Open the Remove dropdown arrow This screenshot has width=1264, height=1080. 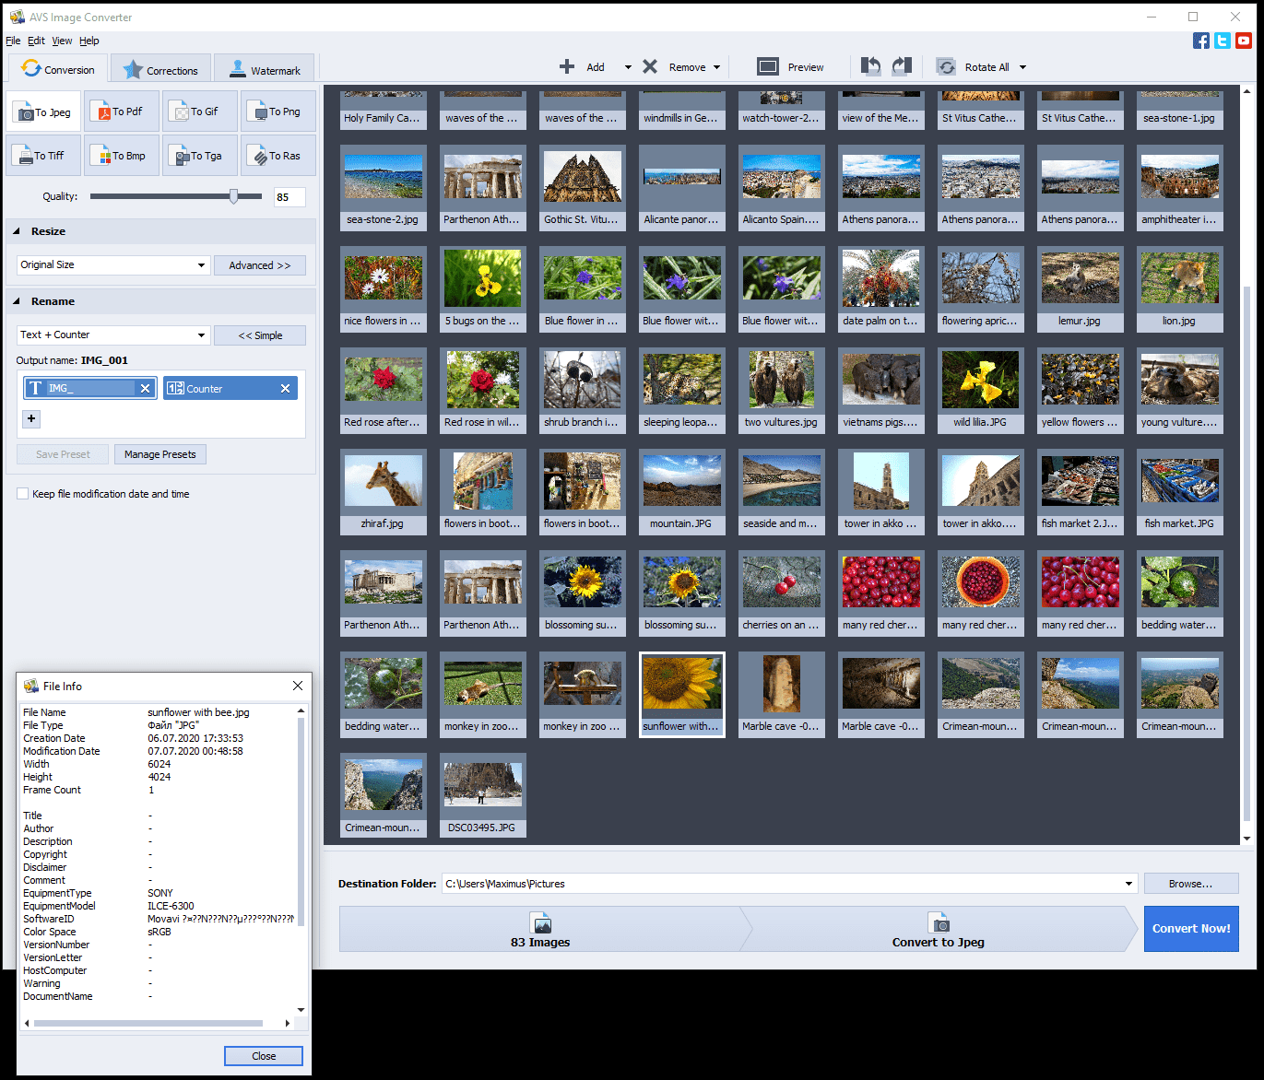[716, 67]
